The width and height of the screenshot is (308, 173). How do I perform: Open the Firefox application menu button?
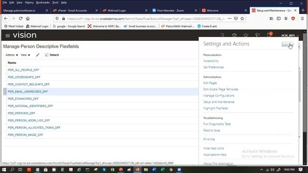coord(302,18)
